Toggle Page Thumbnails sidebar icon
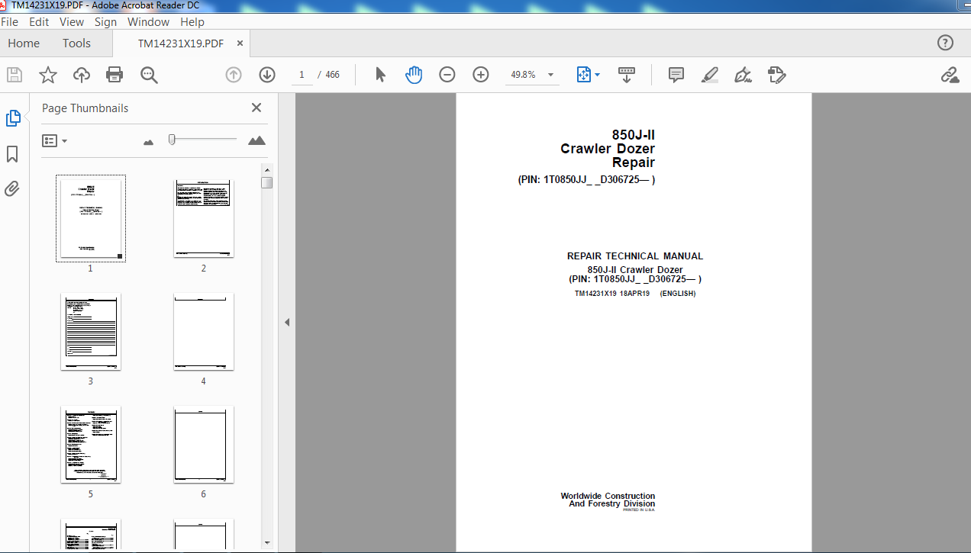 click(x=13, y=118)
